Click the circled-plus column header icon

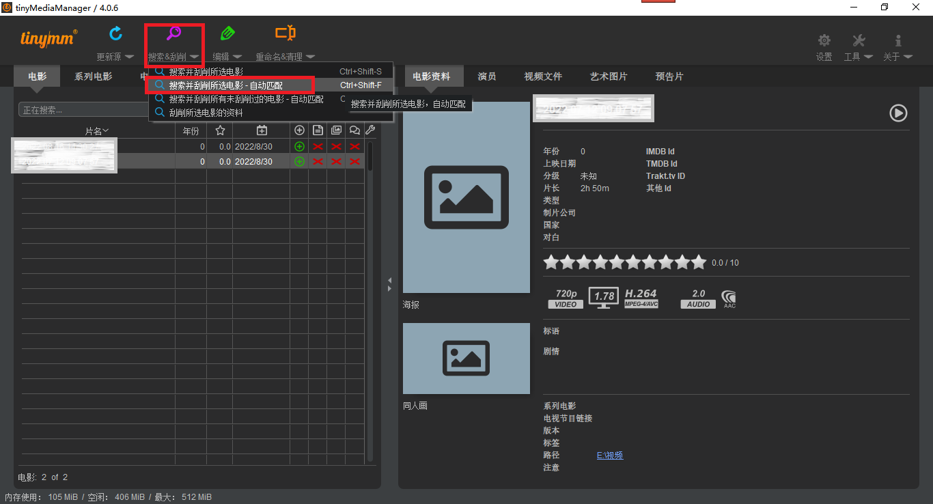click(x=299, y=130)
